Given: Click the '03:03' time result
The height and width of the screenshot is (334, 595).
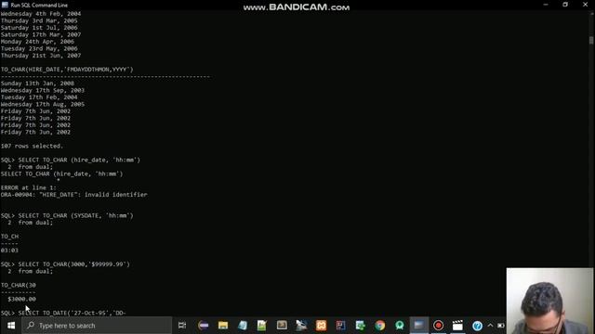Looking at the screenshot, I should [9, 250].
